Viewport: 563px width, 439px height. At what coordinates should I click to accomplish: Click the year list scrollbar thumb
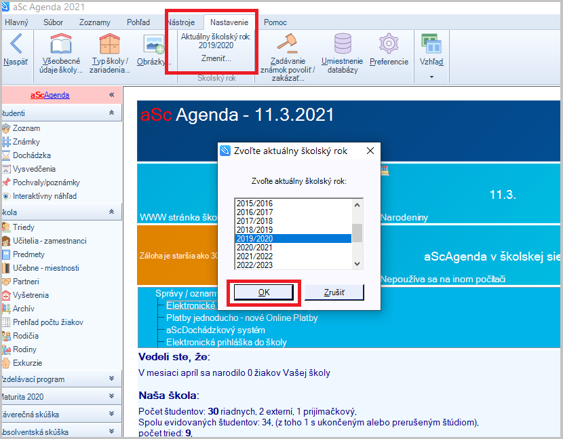357,233
